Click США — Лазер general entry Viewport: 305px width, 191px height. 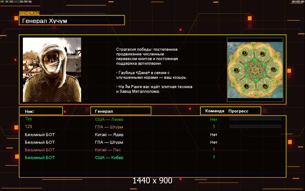(109, 119)
